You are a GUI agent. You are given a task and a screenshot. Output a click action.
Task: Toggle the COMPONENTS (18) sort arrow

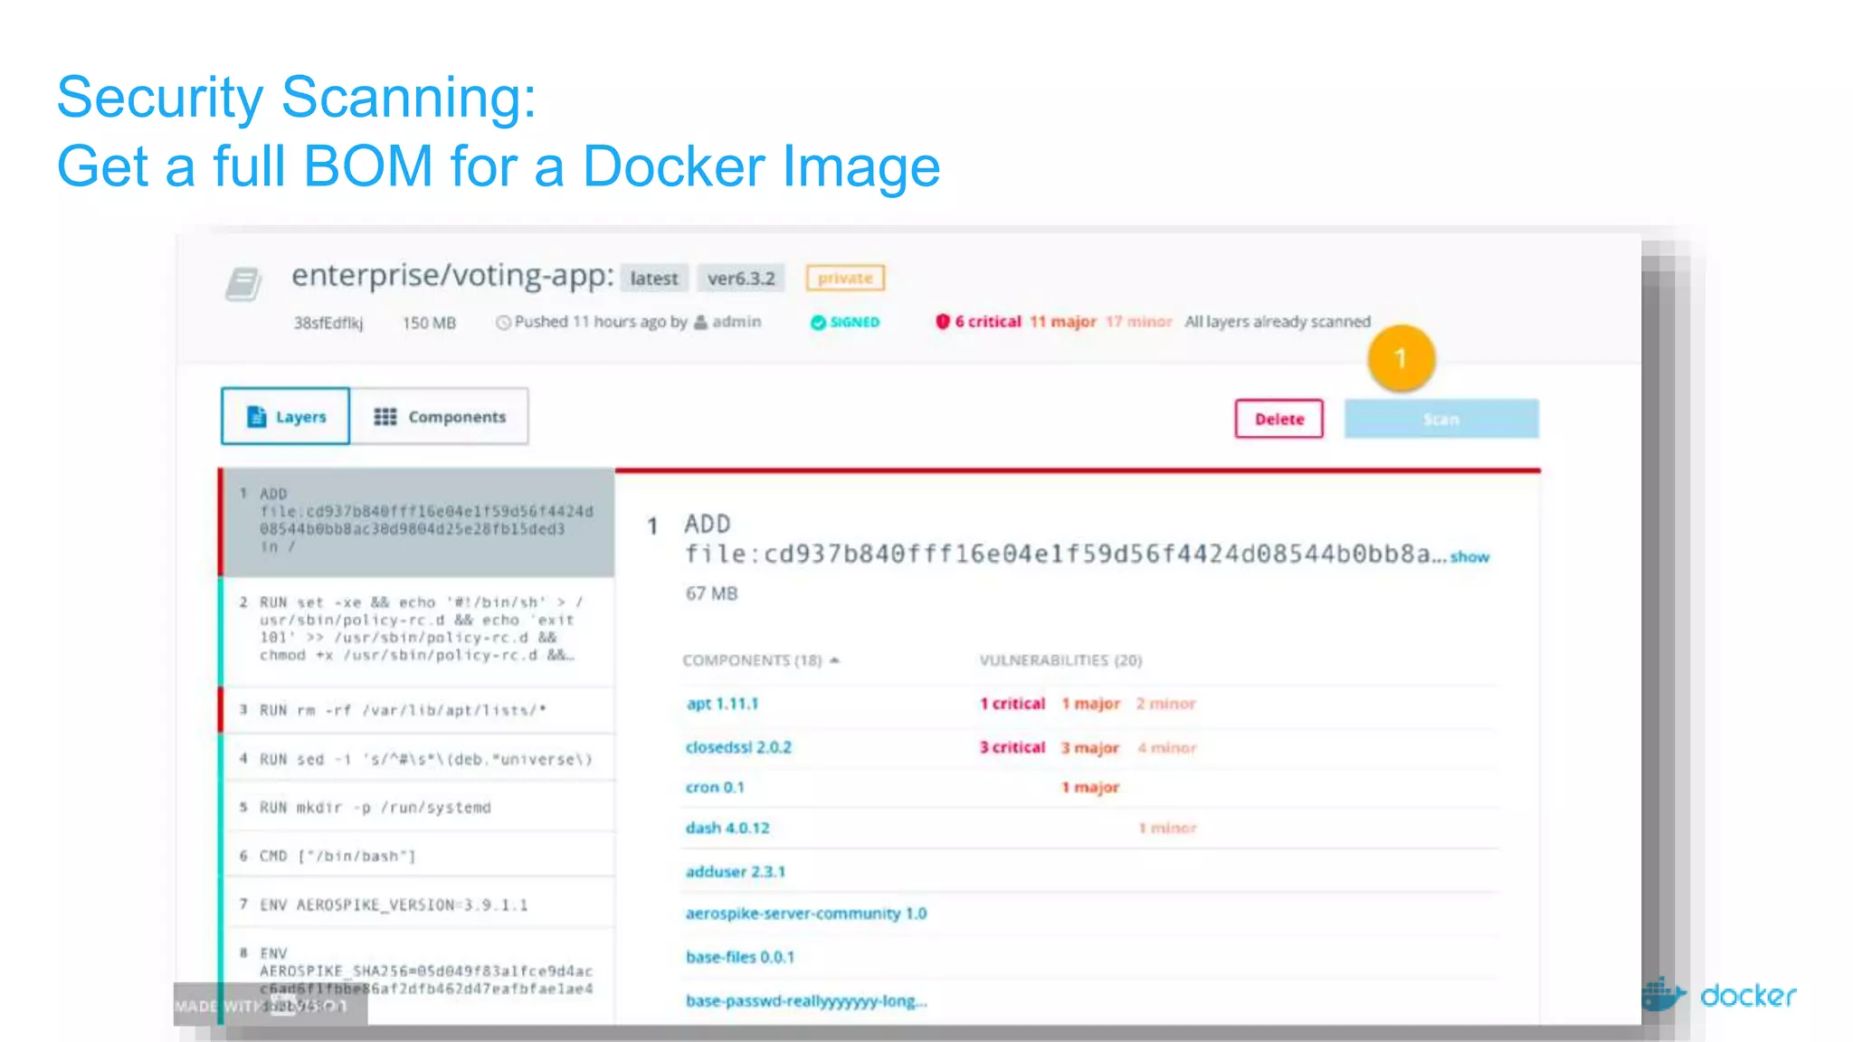pyautogui.click(x=834, y=660)
